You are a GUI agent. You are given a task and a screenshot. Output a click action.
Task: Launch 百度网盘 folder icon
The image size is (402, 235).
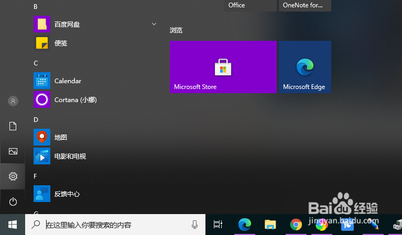(x=42, y=24)
